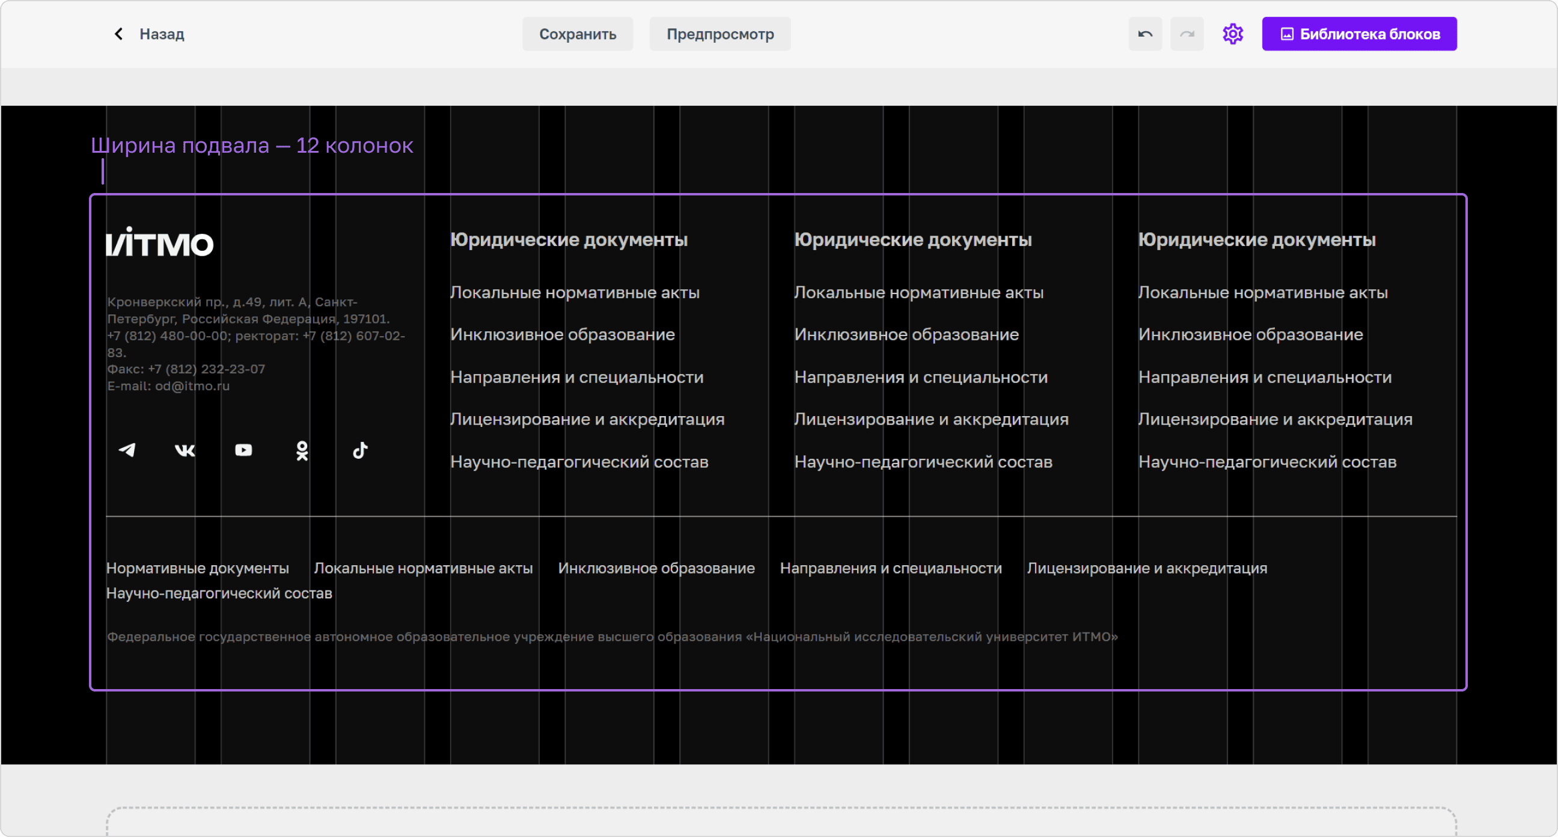Viewport: 1558px width, 837px height.
Task: Redo the last undone action
Action: (1187, 34)
